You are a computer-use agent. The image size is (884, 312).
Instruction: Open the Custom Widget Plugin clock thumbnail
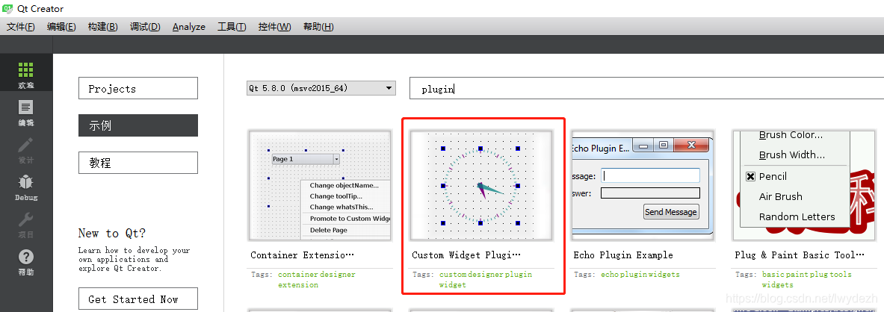(481, 185)
